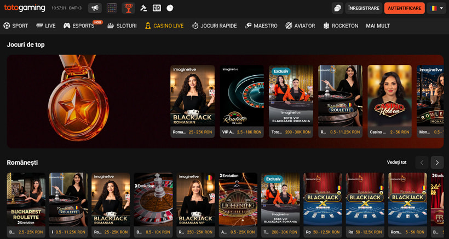Open the Evolution roulette wheel card
Viewport: 449px width, 239px height.
click(153, 205)
